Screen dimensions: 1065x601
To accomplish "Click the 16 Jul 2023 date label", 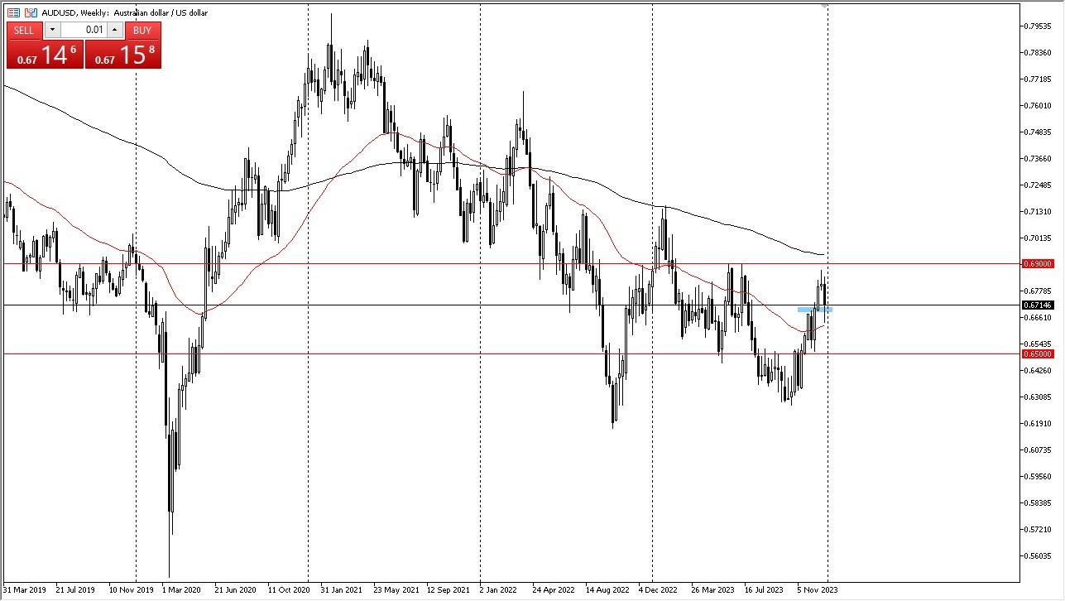I will click(765, 591).
